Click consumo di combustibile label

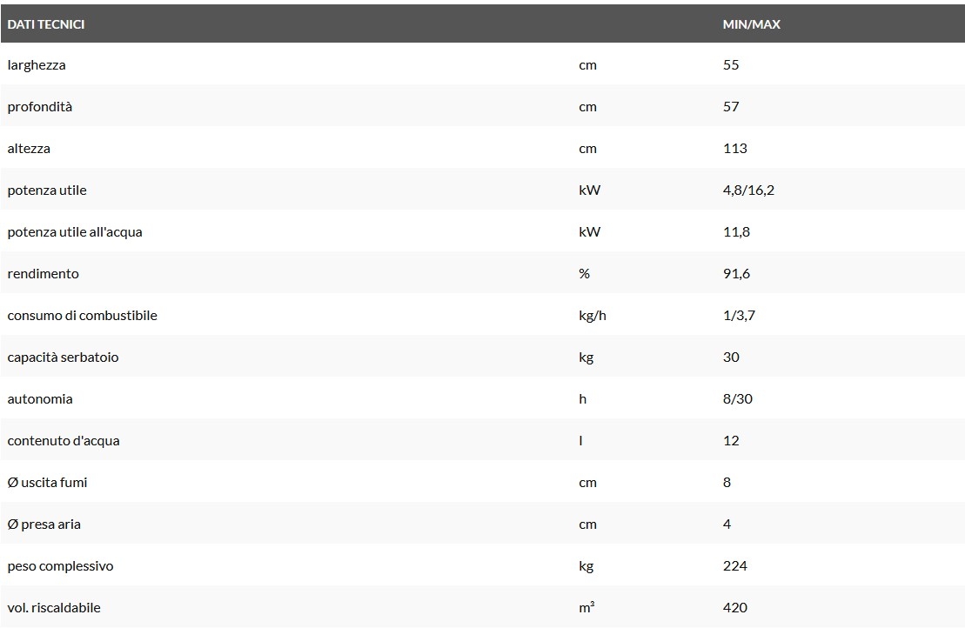coord(83,316)
